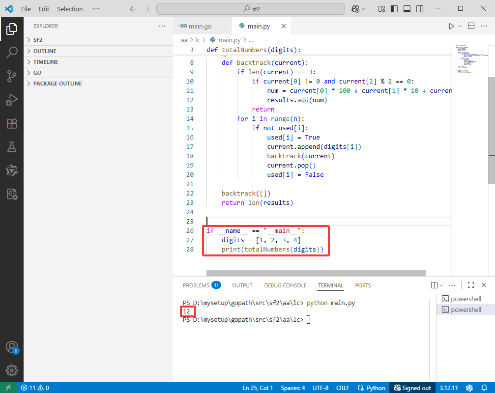The image size is (495, 393).
Task: Expand the OUTLINE section
Action: click(98, 51)
